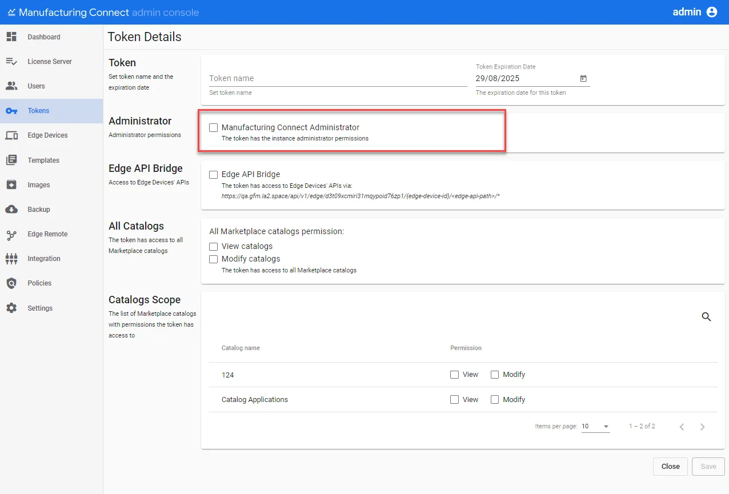Click the Tokens key icon
The height and width of the screenshot is (494, 729).
tap(11, 111)
